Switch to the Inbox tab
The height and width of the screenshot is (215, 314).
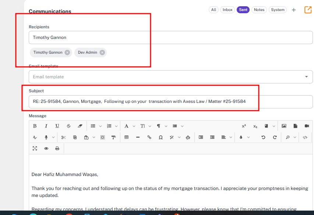227,10
